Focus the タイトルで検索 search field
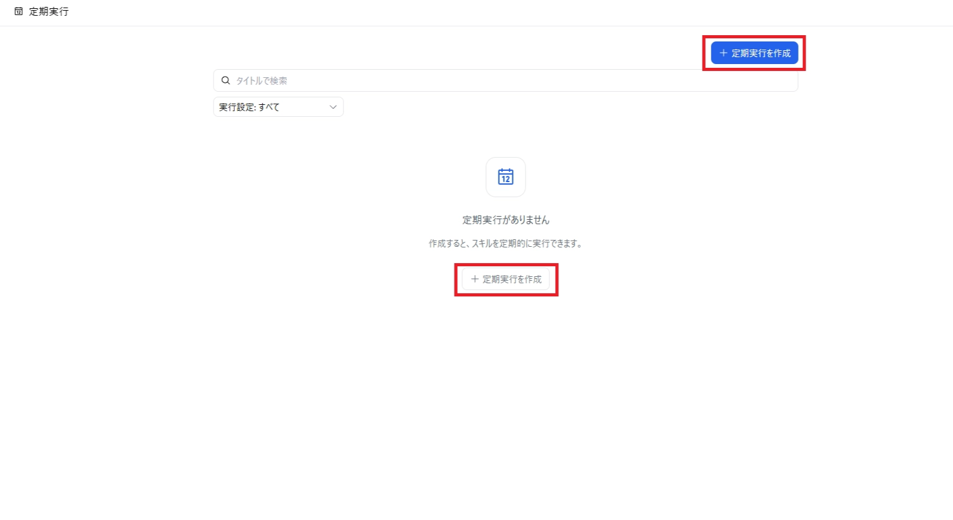 point(505,80)
